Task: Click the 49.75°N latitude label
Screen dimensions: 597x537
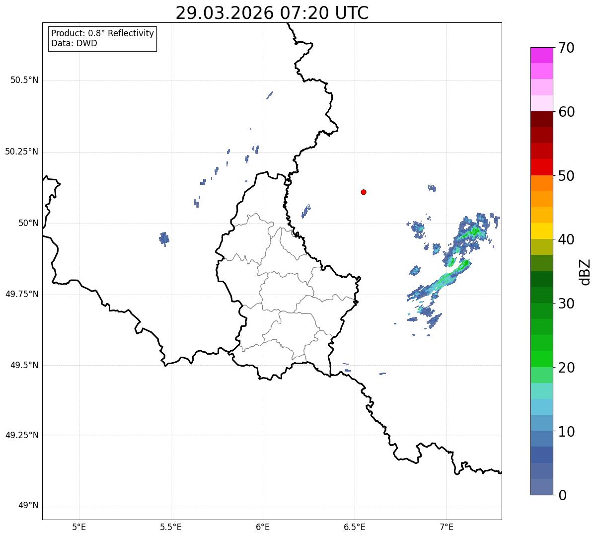Action: (x=22, y=294)
